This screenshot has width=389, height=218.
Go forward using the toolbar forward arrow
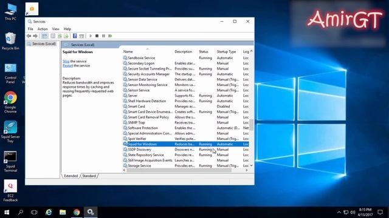[x=35, y=36]
